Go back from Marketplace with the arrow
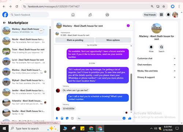 click(x=4, y=23)
